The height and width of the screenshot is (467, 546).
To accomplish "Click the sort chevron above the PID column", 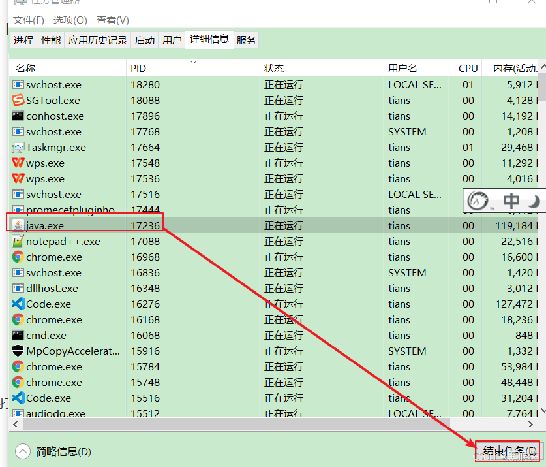I will pyautogui.click(x=192, y=61).
